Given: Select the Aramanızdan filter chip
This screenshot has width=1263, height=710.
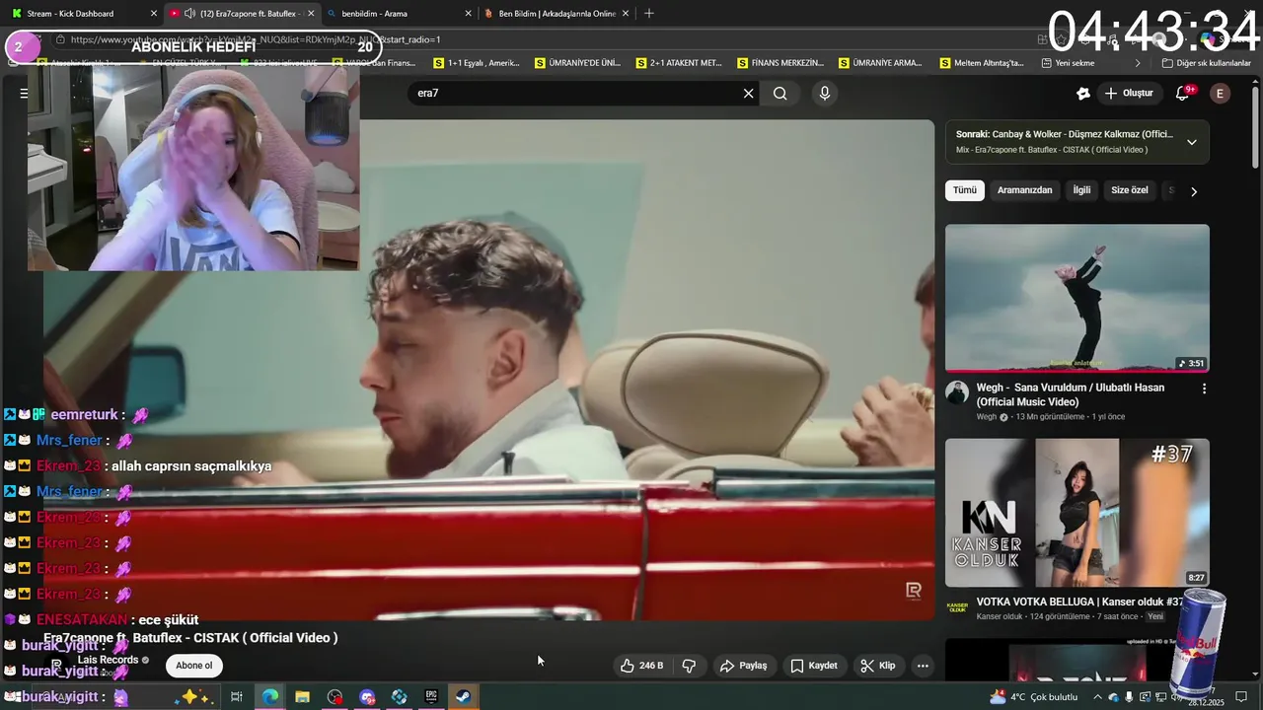Looking at the screenshot, I should (x=1024, y=190).
